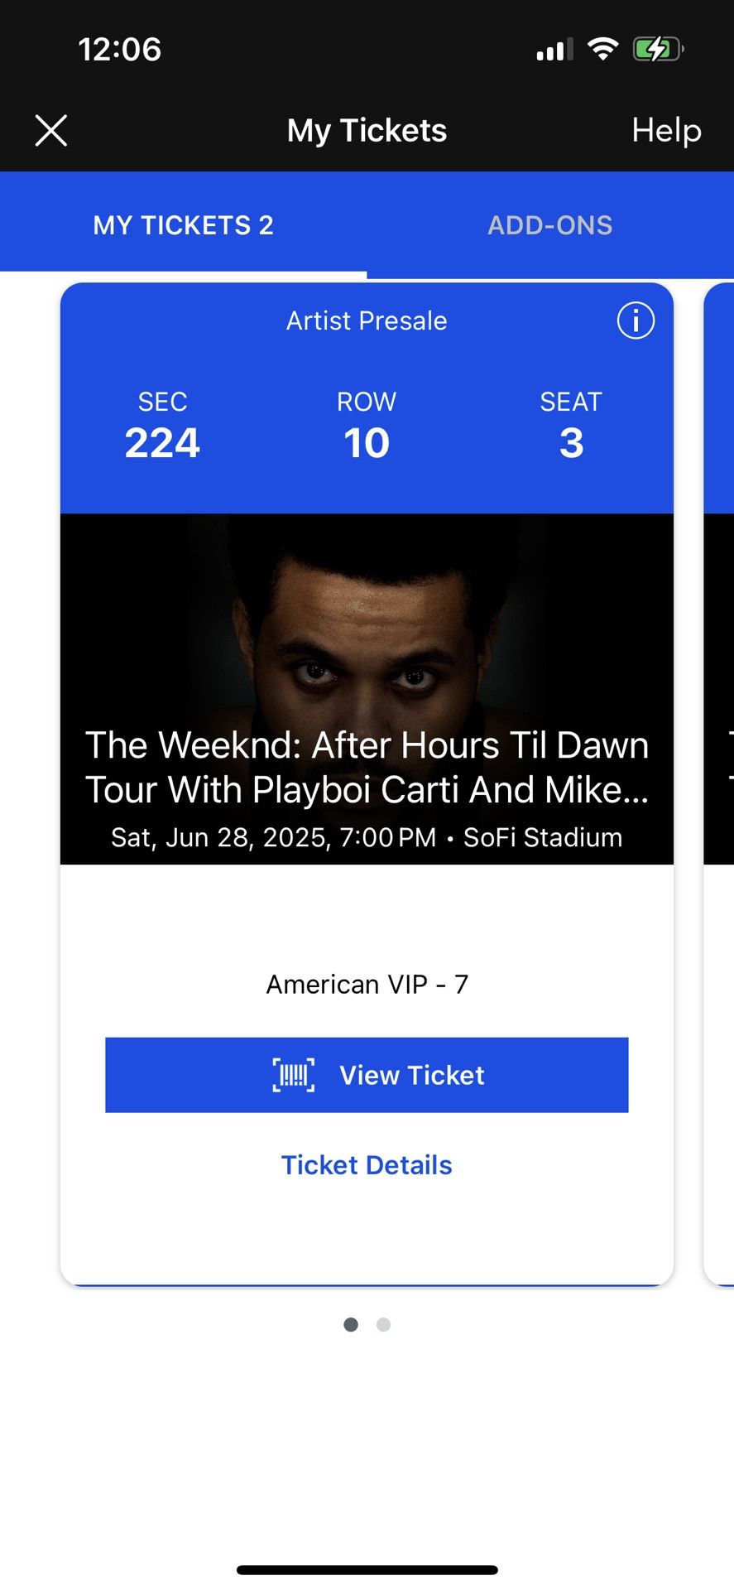This screenshot has height=1590, width=734.
Task: Tap the cellular signal bars icon
Action: coord(554,51)
